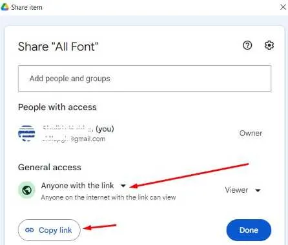This screenshot has width=288, height=245.
Task: Click the owner's profile avatar
Action: [26, 133]
